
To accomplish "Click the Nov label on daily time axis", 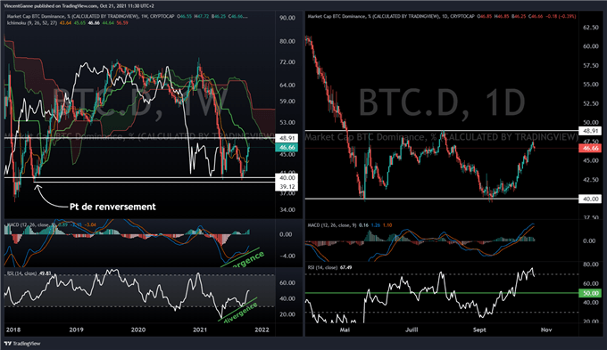I will tap(546, 330).
